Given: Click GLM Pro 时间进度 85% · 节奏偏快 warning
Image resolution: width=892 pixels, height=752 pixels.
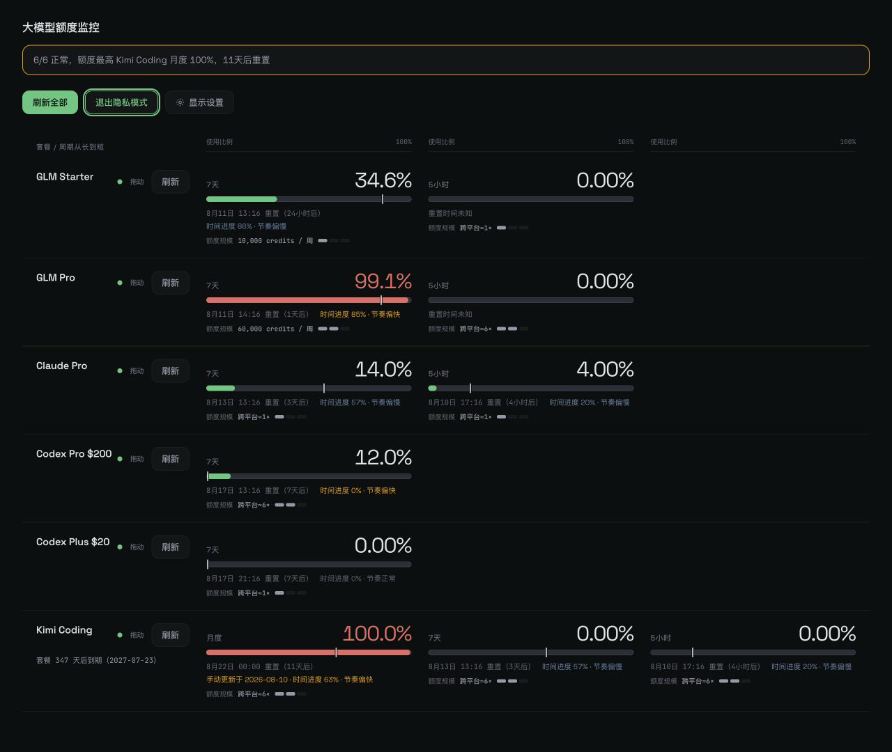Looking at the screenshot, I should coord(360,314).
